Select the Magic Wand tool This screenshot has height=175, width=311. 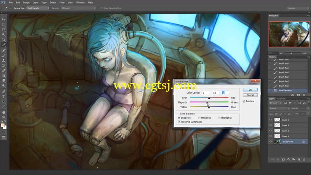pyautogui.click(x=3, y=35)
